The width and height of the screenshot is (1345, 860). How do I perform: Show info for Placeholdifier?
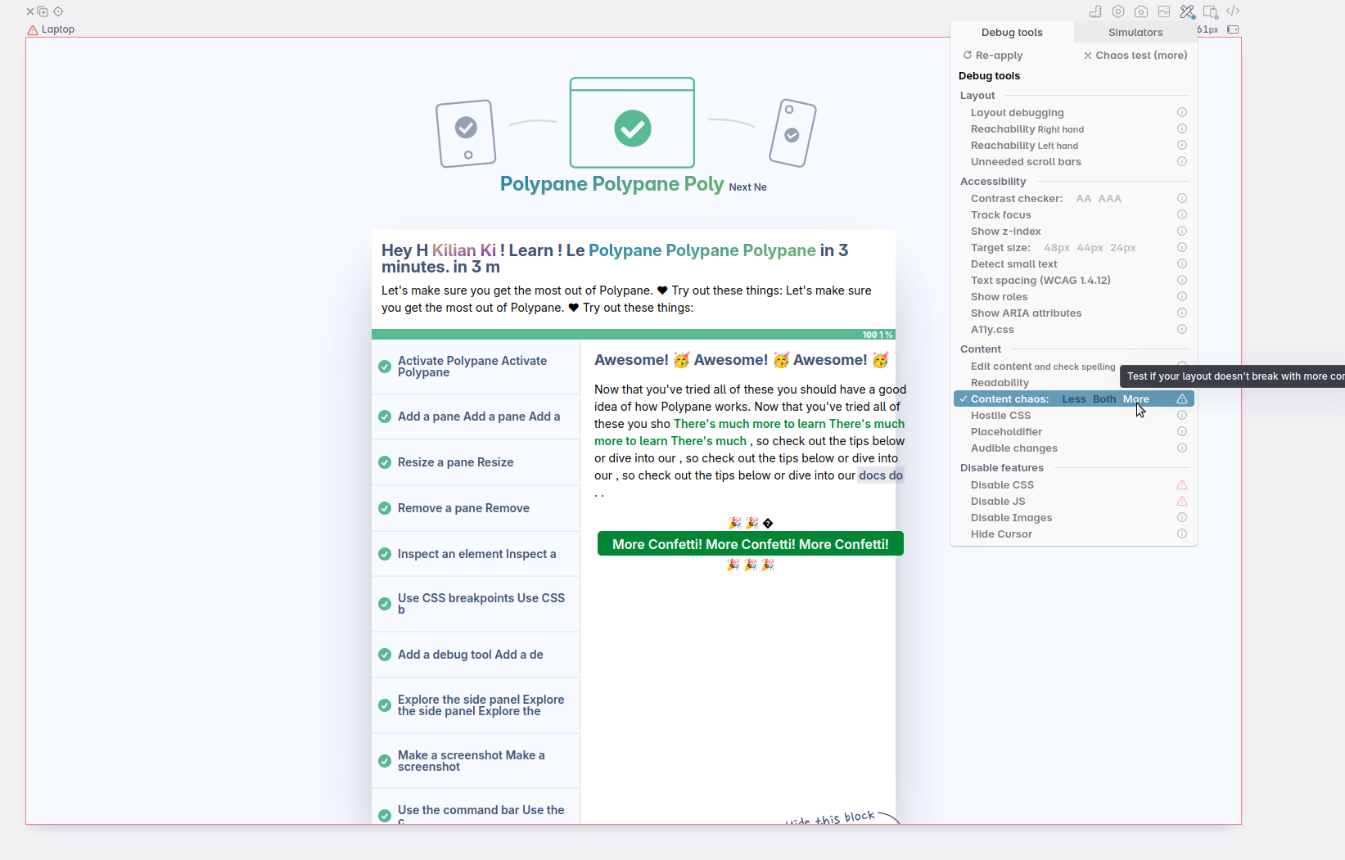[x=1182, y=431]
